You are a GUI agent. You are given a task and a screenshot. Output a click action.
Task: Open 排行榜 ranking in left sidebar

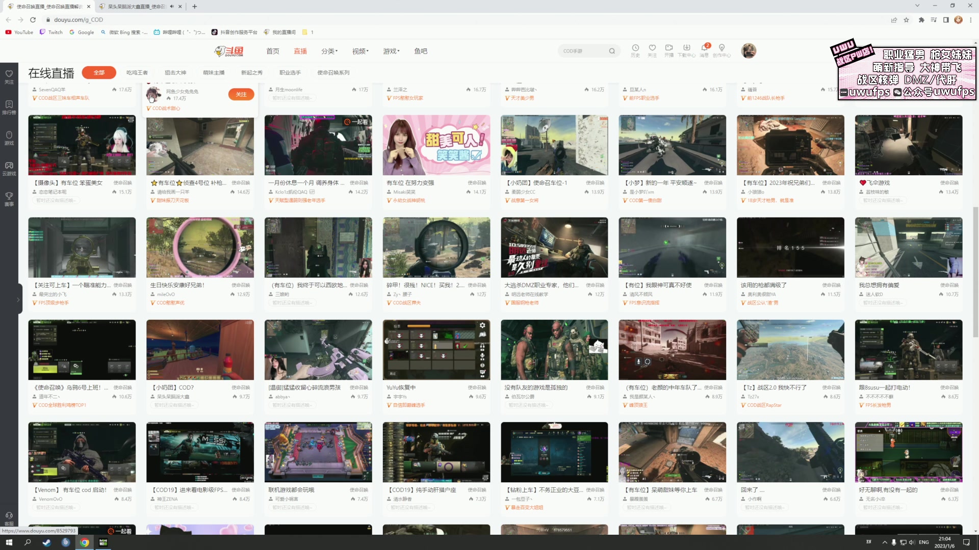[x=9, y=107]
